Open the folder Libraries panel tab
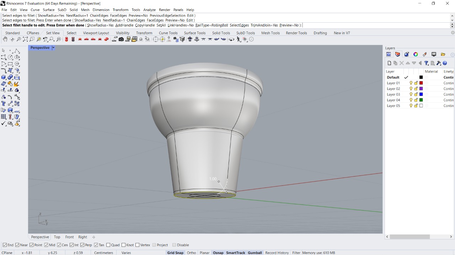 point(443,54)
